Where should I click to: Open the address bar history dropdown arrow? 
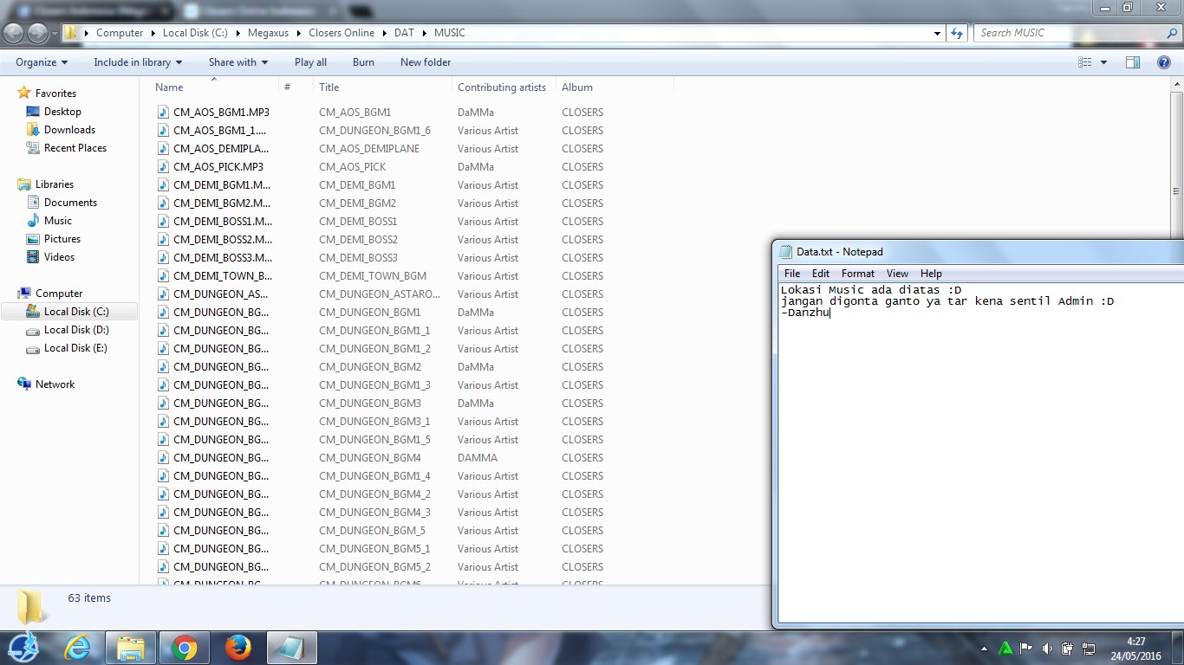pyautogui.click(x=938, y=33)
